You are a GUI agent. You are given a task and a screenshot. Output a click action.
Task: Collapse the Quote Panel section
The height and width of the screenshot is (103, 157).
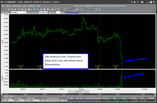tap(3, 96)
